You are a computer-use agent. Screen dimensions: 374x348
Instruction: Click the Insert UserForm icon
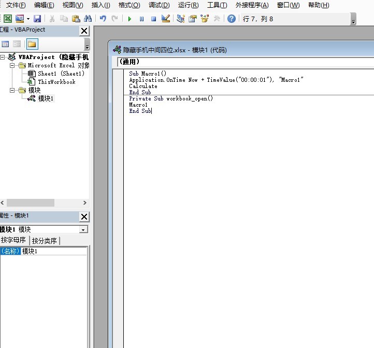pos(20,19)
